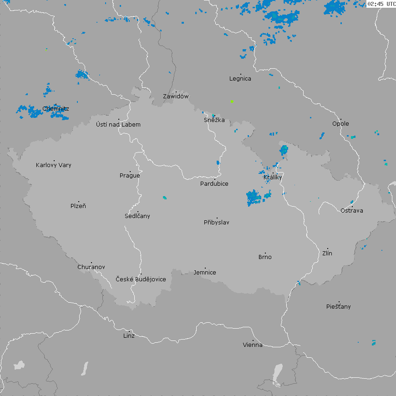
Task: Select the Plzeň city marker
Action: point(78,202)
